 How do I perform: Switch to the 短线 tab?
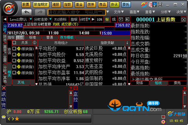(x=158, y=83)
